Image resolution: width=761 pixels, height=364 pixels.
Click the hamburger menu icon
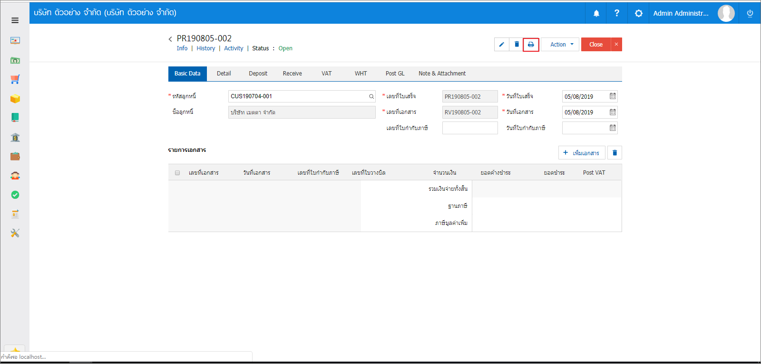coord(15,20)
